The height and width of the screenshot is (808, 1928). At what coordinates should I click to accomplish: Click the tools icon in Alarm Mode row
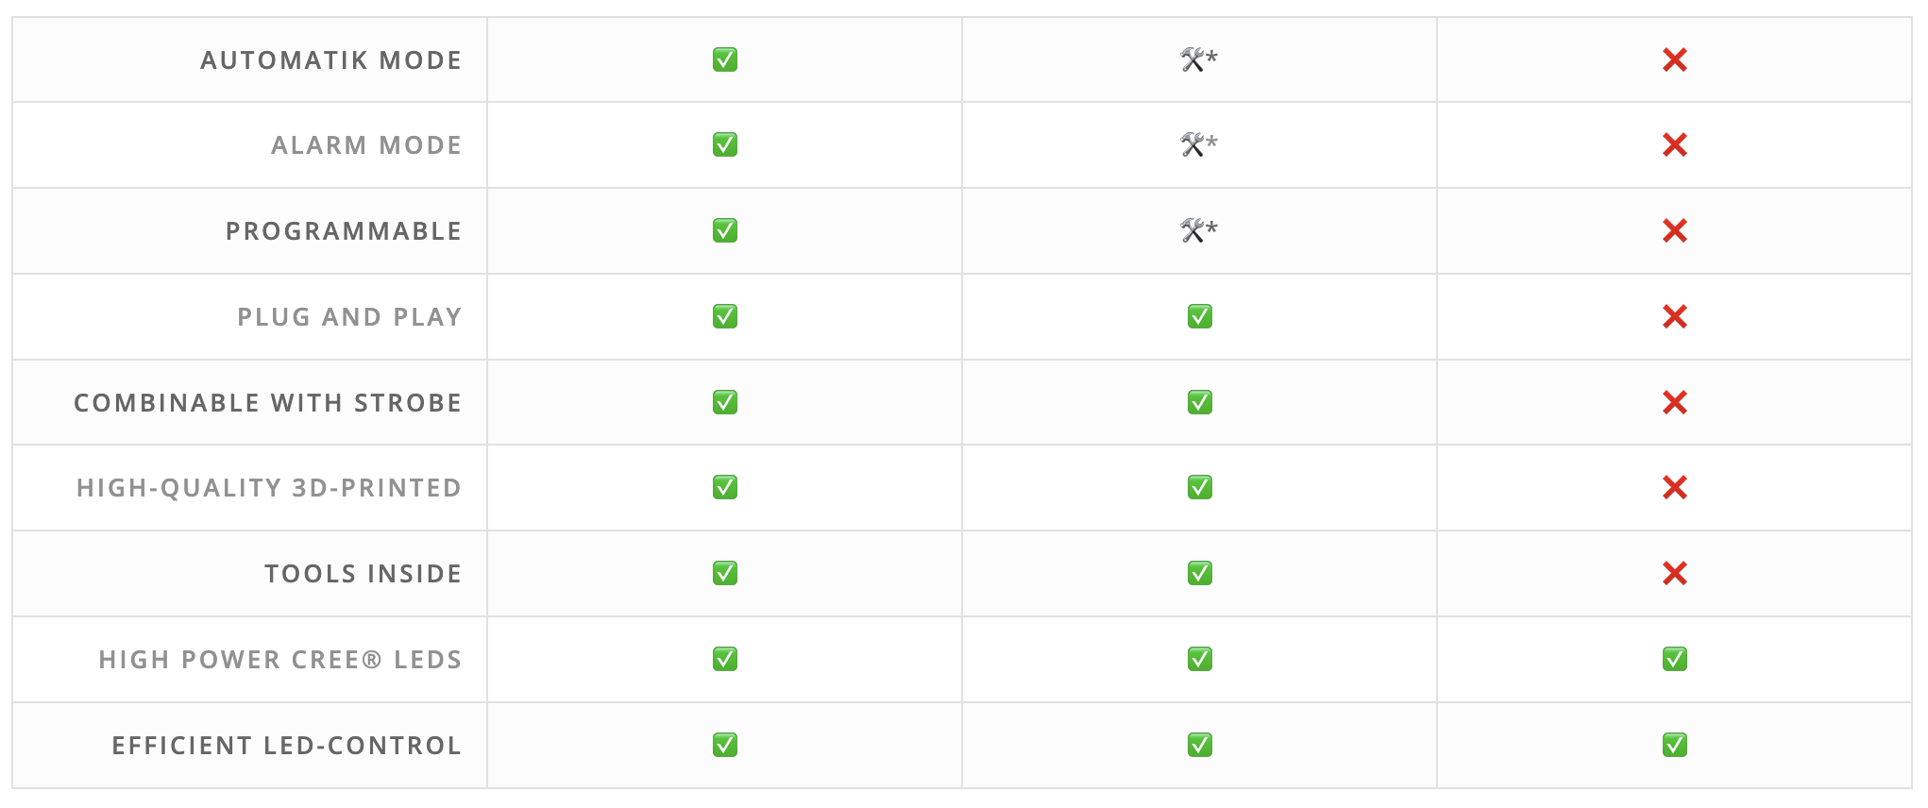[1192, 144]
